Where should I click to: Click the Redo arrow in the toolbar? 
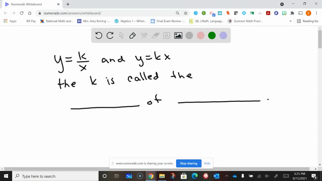[x=110, y=36]
